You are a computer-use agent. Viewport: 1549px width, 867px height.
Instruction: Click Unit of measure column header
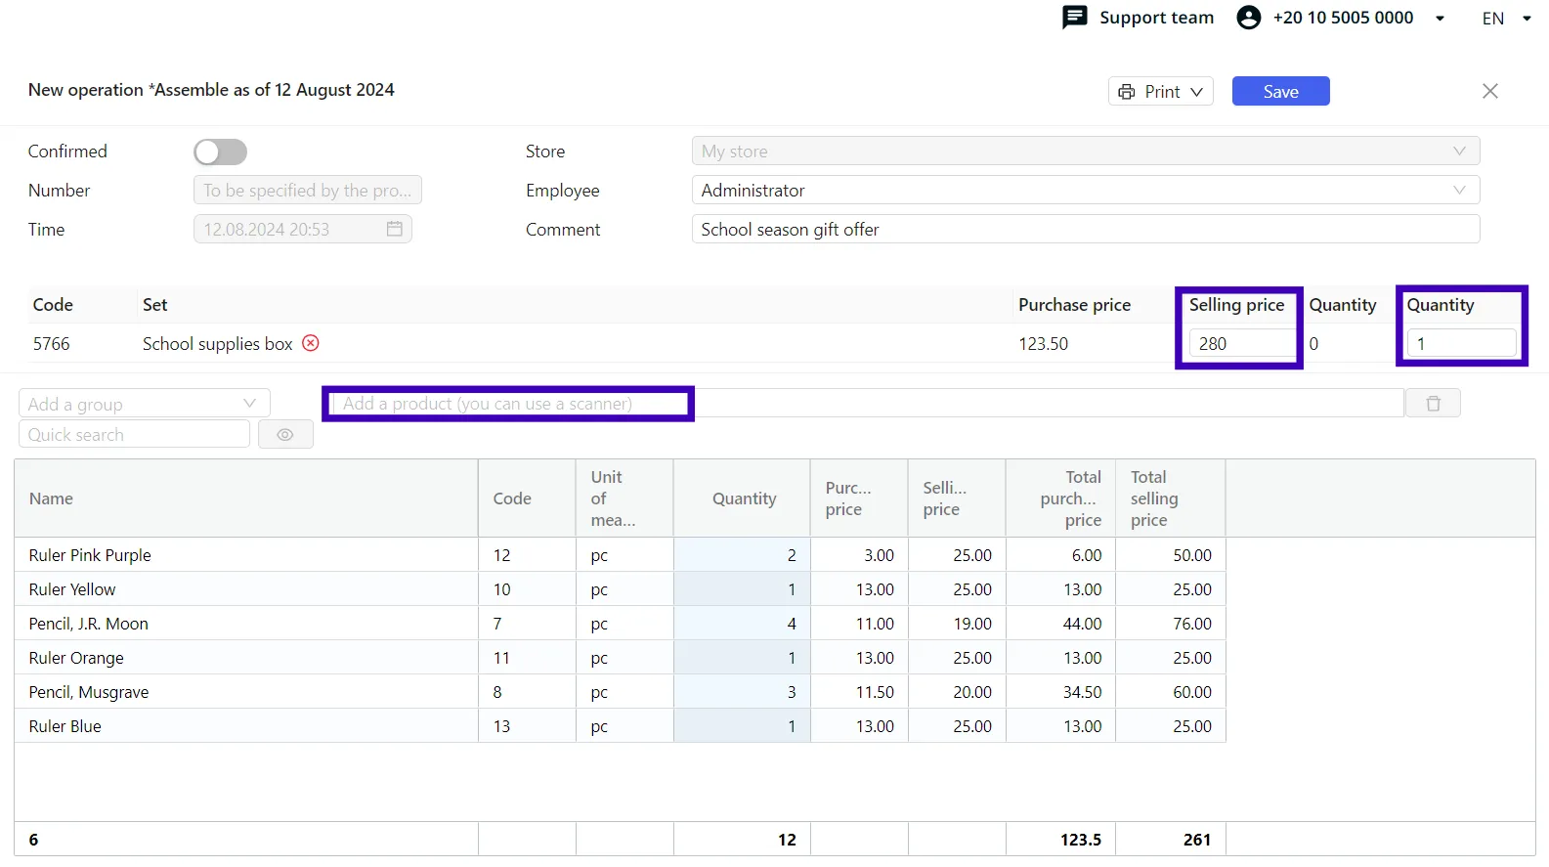pos(624,499)
